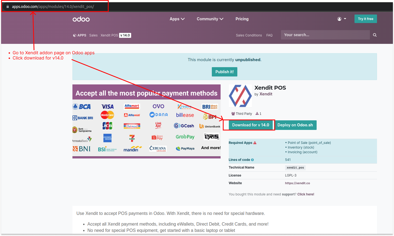
Task: Click the PayMaya logo
Action: [185, 149]
